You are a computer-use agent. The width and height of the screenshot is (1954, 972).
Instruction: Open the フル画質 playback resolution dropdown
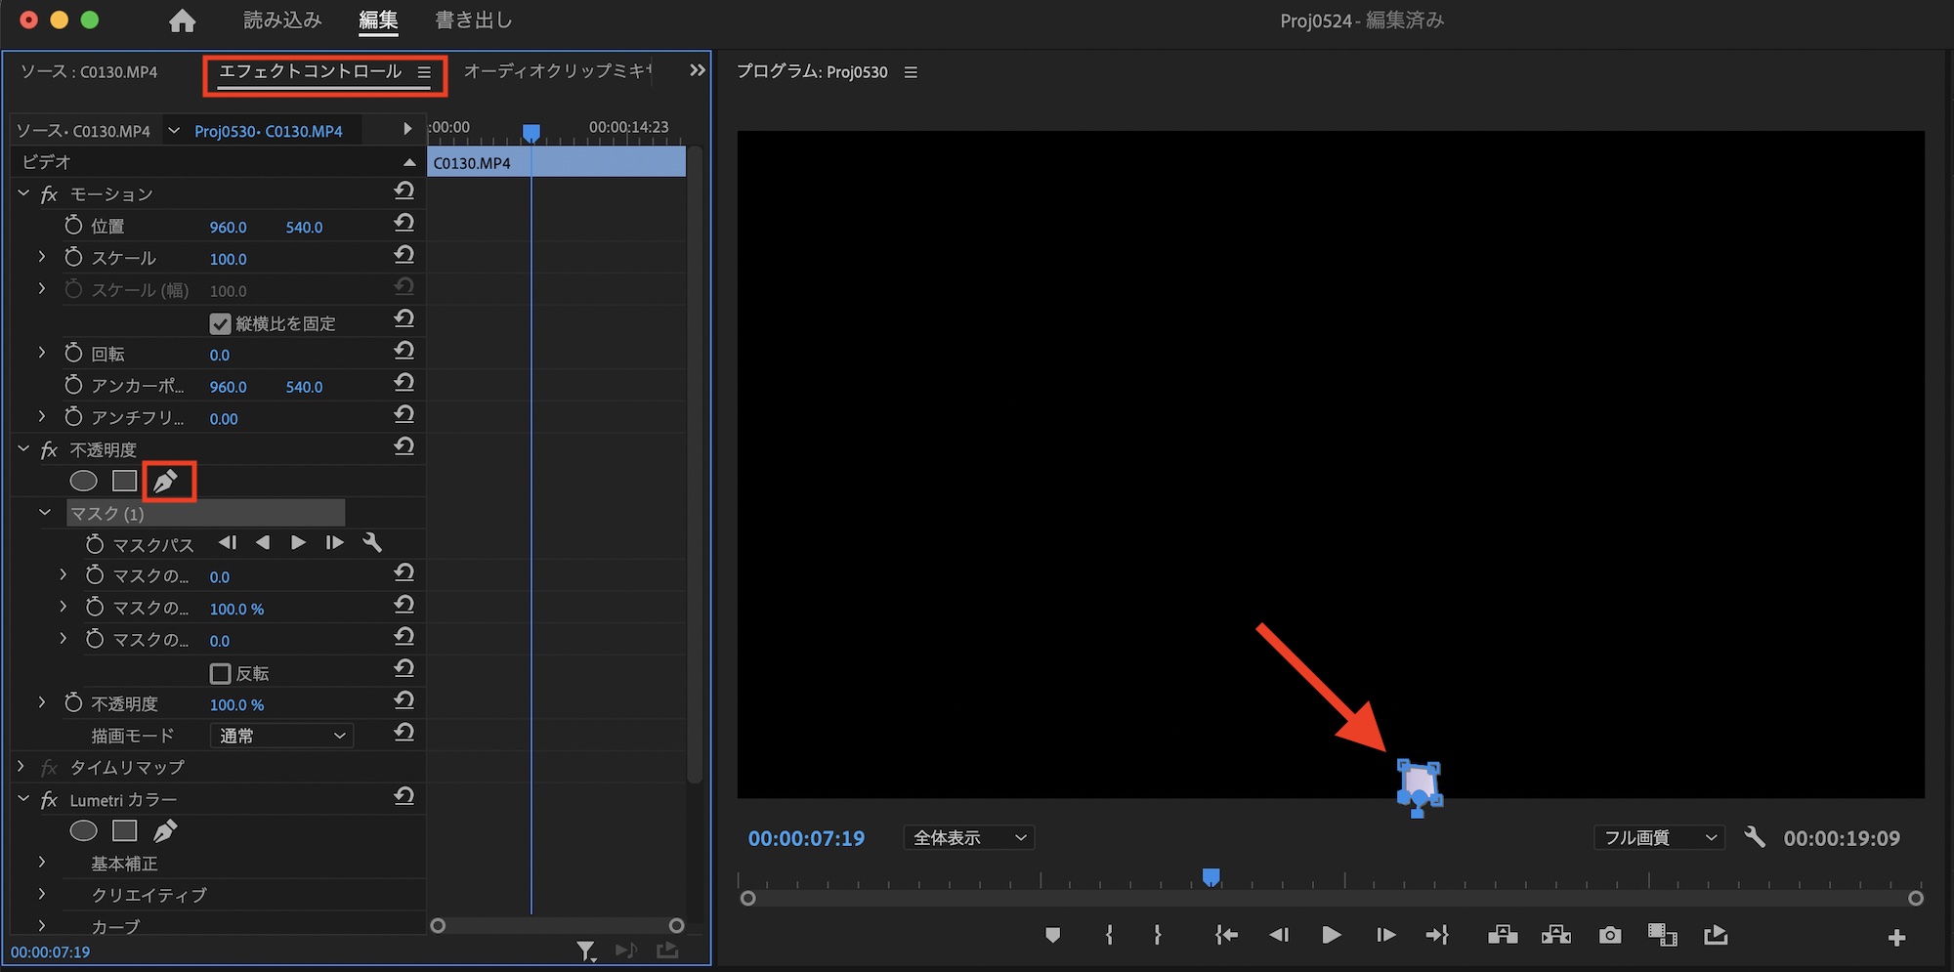pyautogui.click(x=1659, y=838)
